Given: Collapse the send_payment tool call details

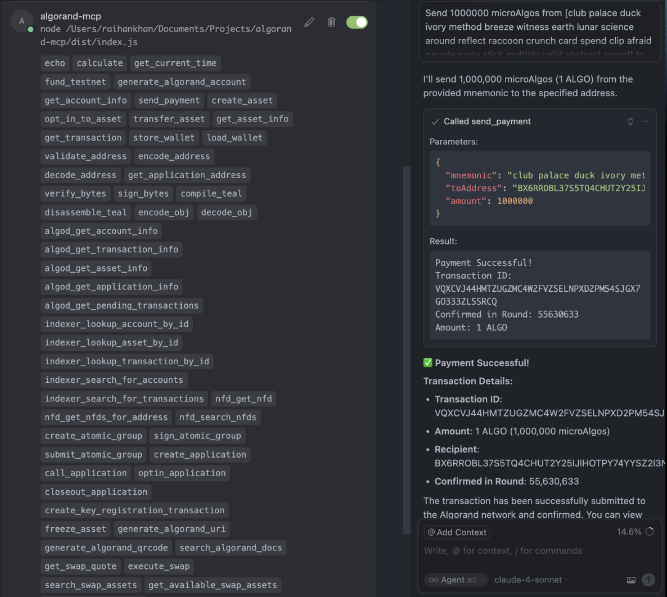Looking at the screenshot, I should point(630,121).
